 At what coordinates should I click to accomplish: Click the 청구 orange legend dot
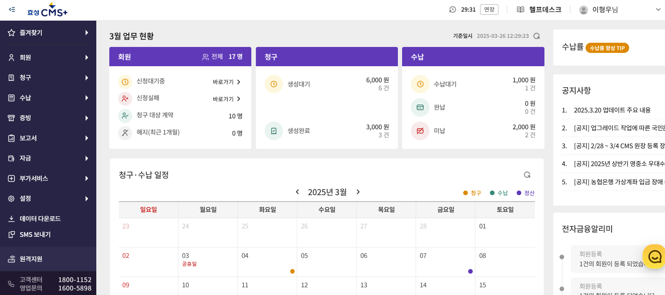click(x=465, y=193)
